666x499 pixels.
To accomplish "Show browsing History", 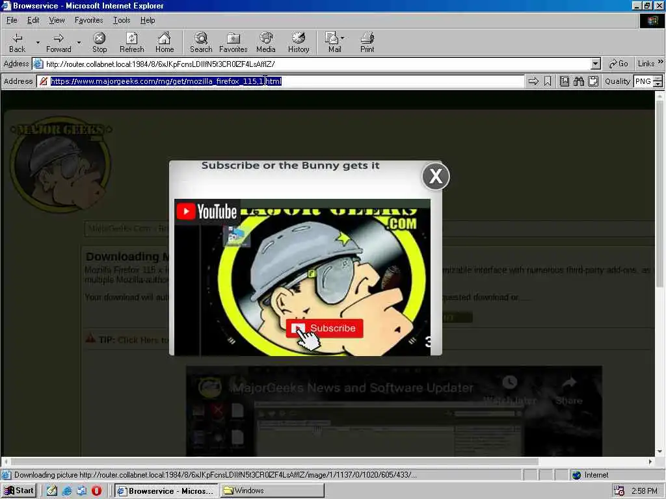I will pos(299,42).
